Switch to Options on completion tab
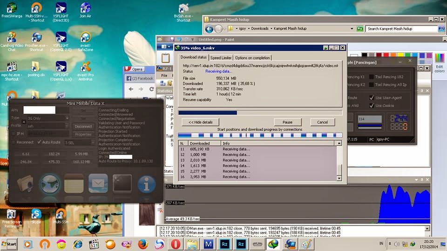The width and height of the screenshot is (447, 251). [x=252, y=58]
